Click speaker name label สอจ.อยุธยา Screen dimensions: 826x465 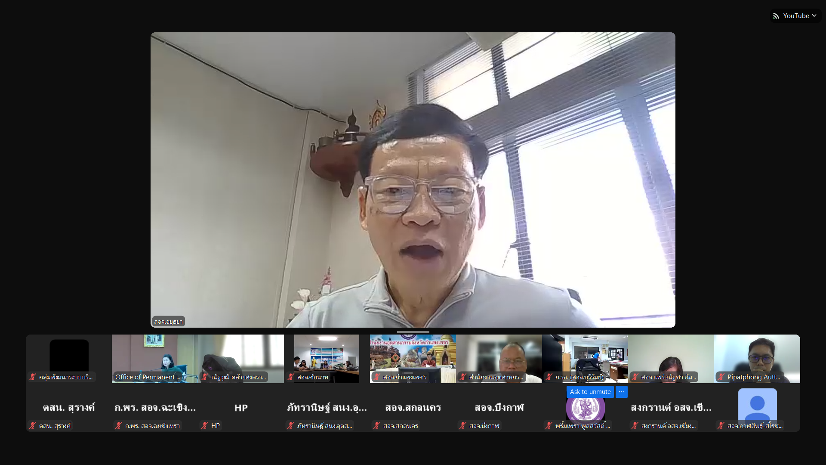168,322
